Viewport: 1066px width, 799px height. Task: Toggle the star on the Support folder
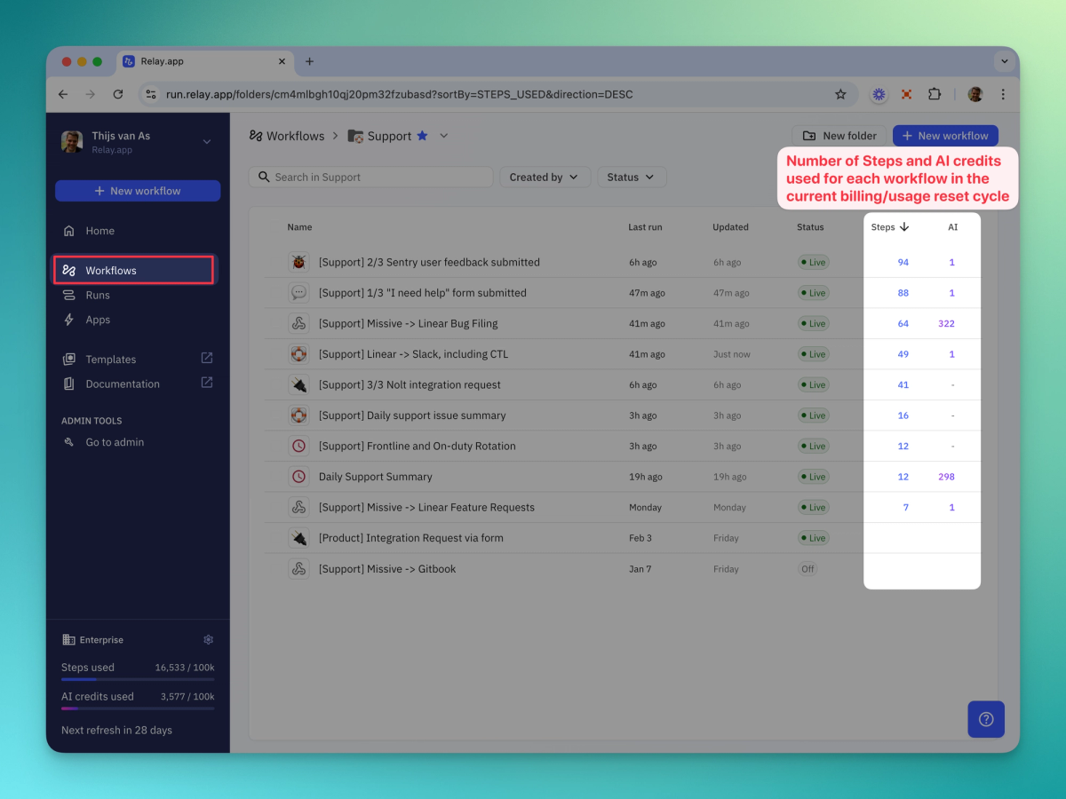pyautogui.click(x=421, y=135)
